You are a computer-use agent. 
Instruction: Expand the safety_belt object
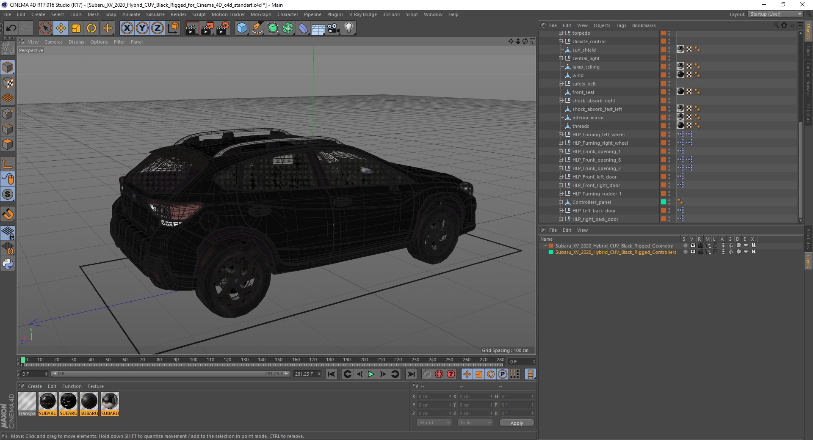click(x=561, y=84)
